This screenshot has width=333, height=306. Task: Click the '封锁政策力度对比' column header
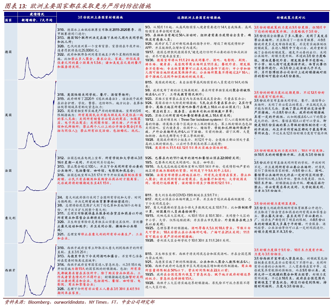291,18
